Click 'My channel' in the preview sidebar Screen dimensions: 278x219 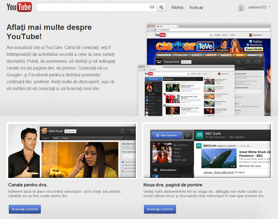(x=180, y=145)
